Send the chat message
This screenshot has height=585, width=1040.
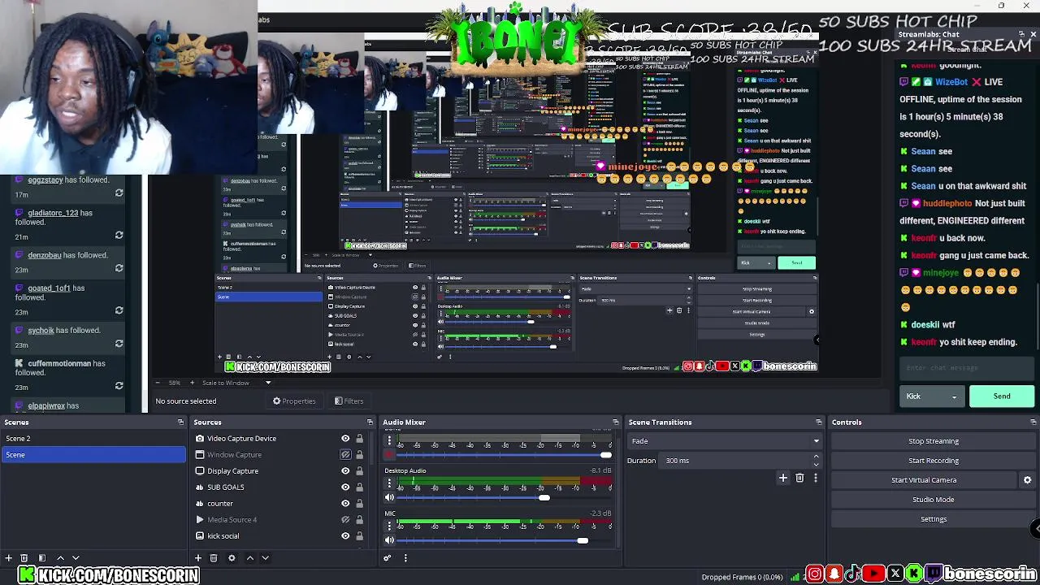pos(1002,396)
